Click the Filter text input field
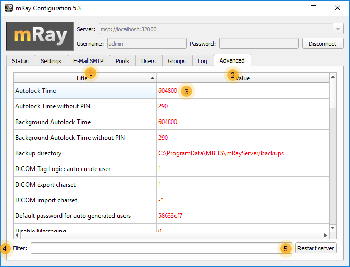Viewport: 350px width, 267px height. 161,248
